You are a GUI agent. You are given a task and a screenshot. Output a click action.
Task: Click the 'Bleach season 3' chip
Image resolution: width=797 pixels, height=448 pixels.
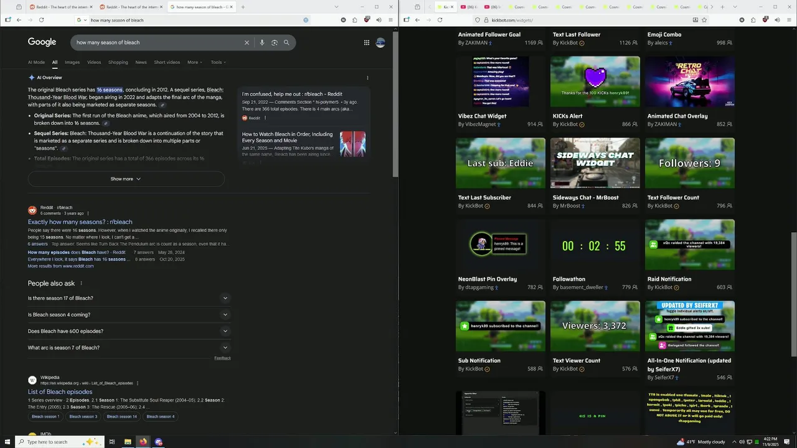click(83, 416)
